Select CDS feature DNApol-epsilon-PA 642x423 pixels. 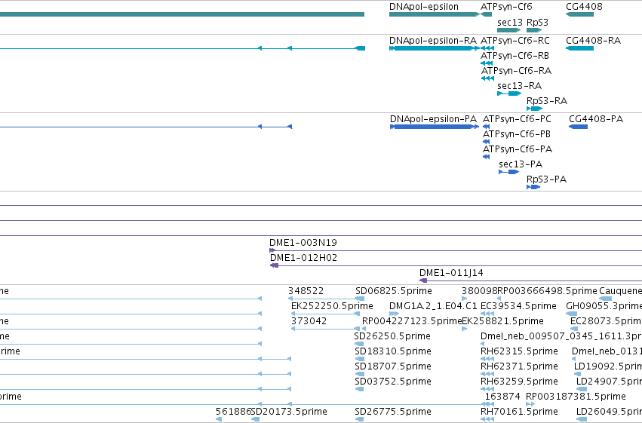click(434, 127)
